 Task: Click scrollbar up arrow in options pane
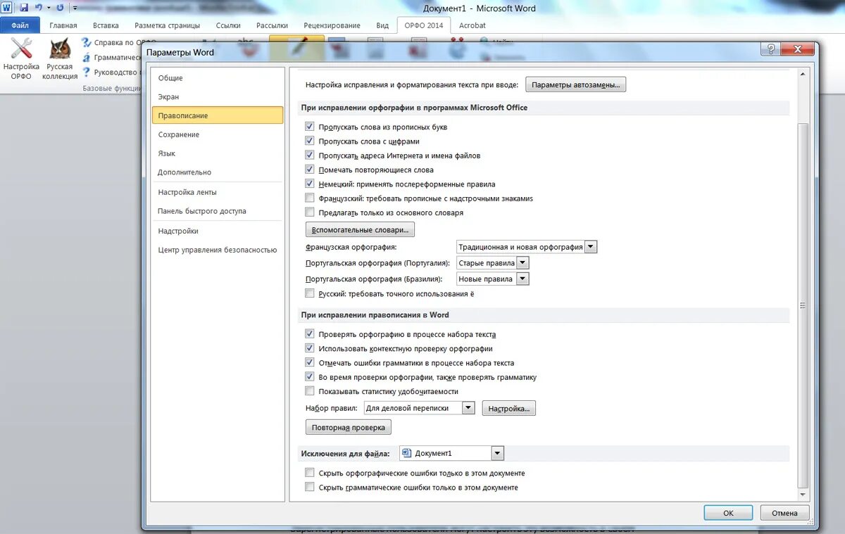pos(803,73)
